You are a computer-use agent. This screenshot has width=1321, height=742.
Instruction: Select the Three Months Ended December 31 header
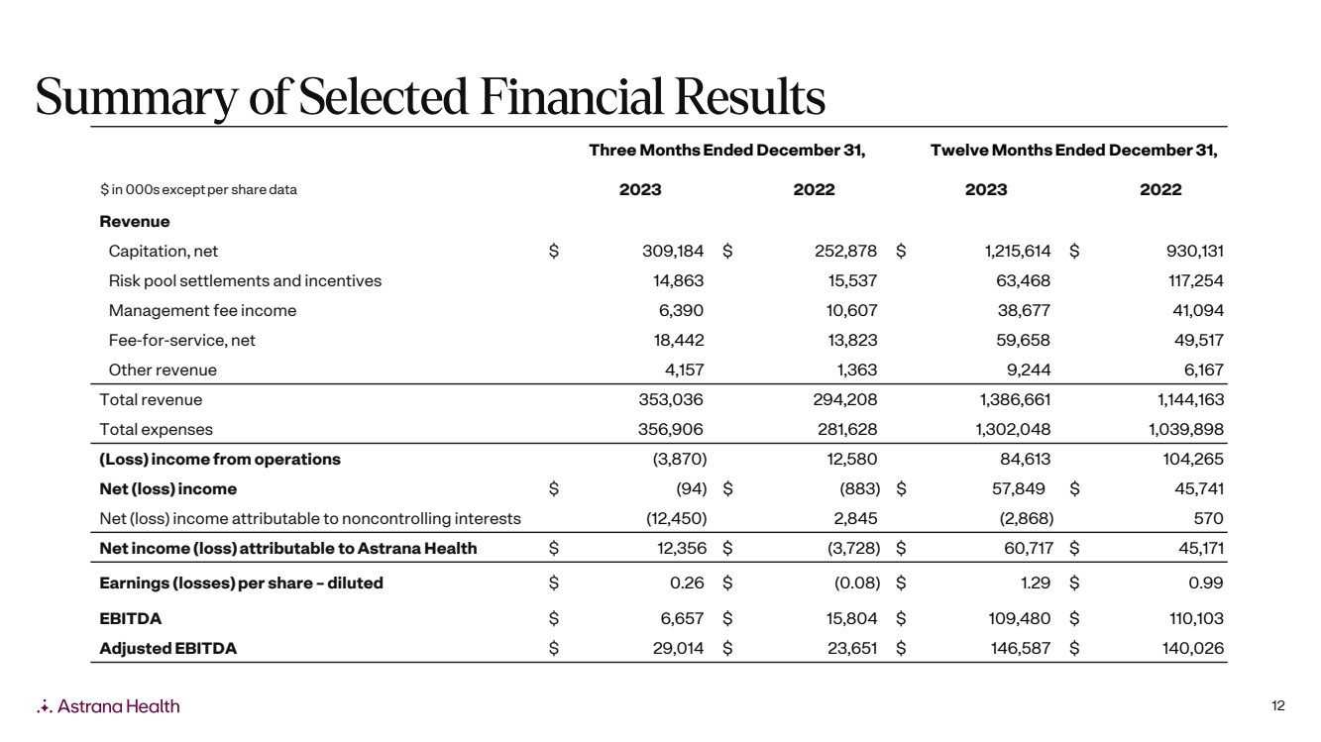727,151
